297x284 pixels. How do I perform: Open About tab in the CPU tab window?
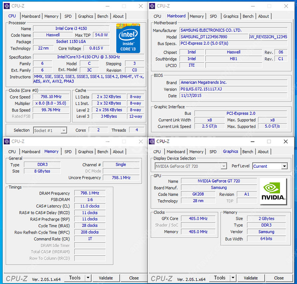click(x=118, y=16)
